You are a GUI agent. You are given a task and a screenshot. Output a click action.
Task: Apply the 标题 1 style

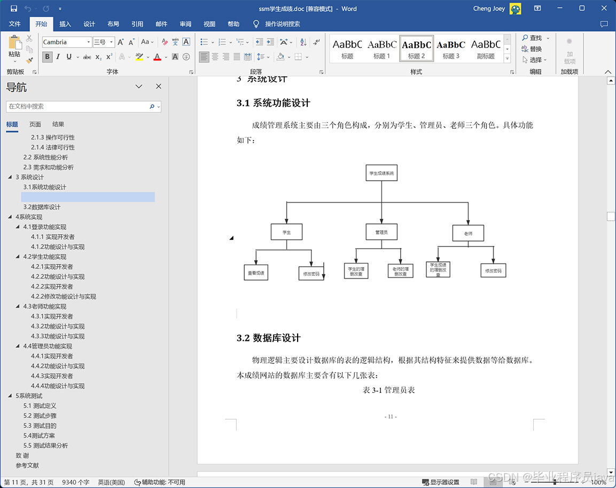tap(382, 49)
